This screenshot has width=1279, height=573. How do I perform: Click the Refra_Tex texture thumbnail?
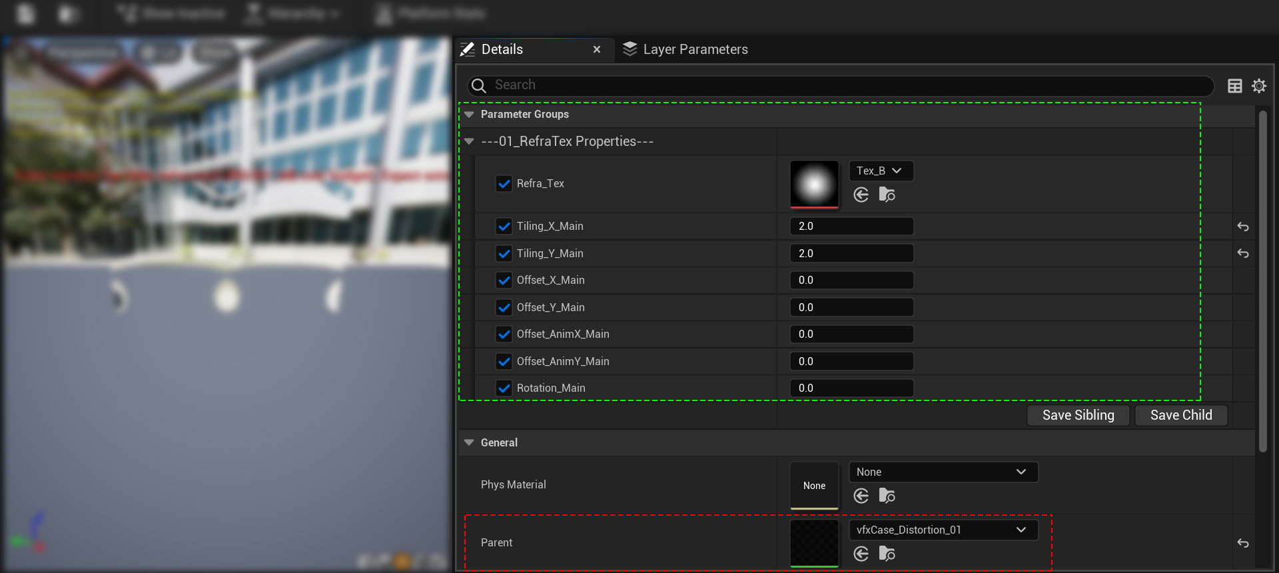[x=814, y=185]
